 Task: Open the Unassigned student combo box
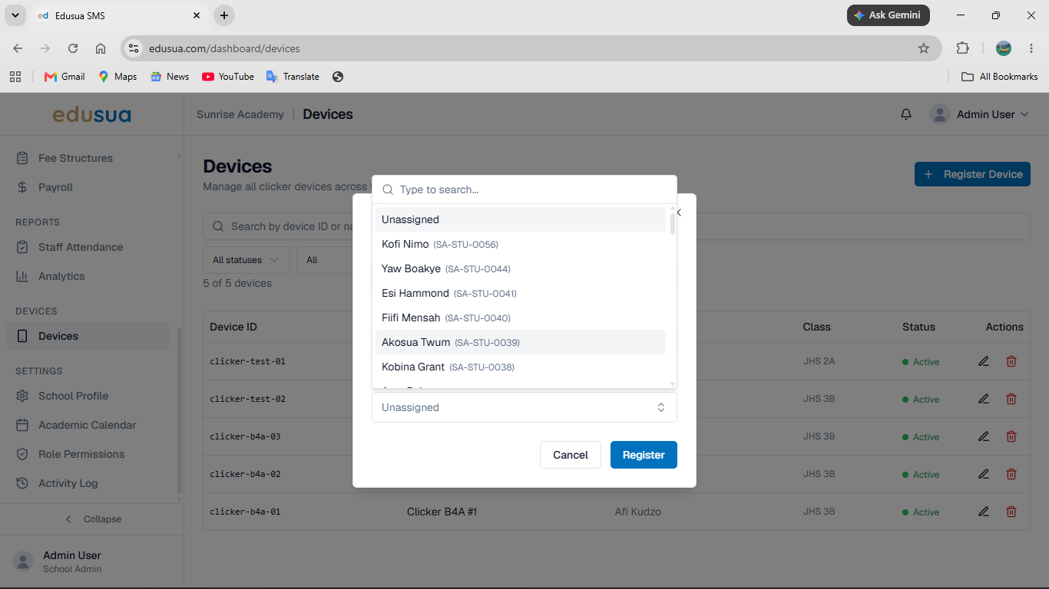tap(524, 407)
